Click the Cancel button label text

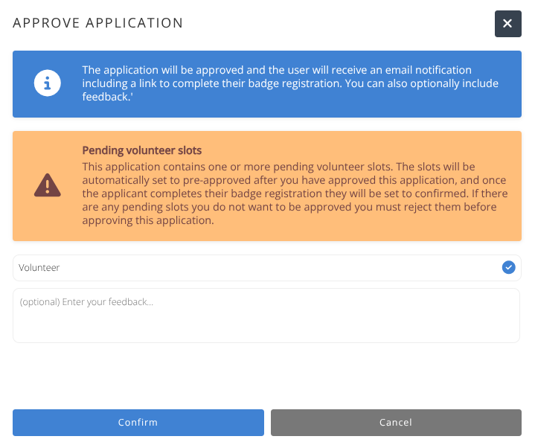coord(396,422)
